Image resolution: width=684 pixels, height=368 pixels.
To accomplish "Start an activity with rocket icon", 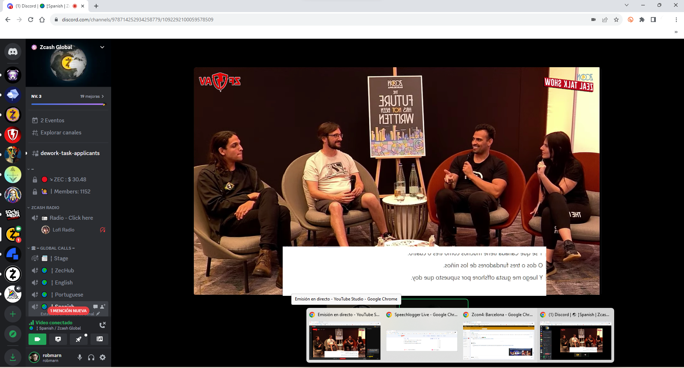I will click(x=79, y=339).
